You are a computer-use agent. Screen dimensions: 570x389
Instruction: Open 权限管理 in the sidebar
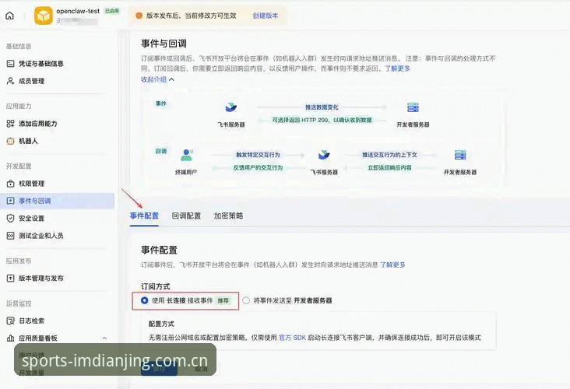click(x=32, y=184)
